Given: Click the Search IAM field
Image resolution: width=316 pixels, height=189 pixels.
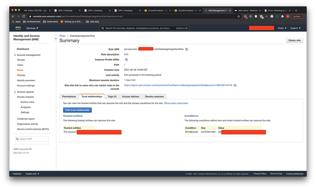Looking at the screenshot, I should (x=31, y=139).
